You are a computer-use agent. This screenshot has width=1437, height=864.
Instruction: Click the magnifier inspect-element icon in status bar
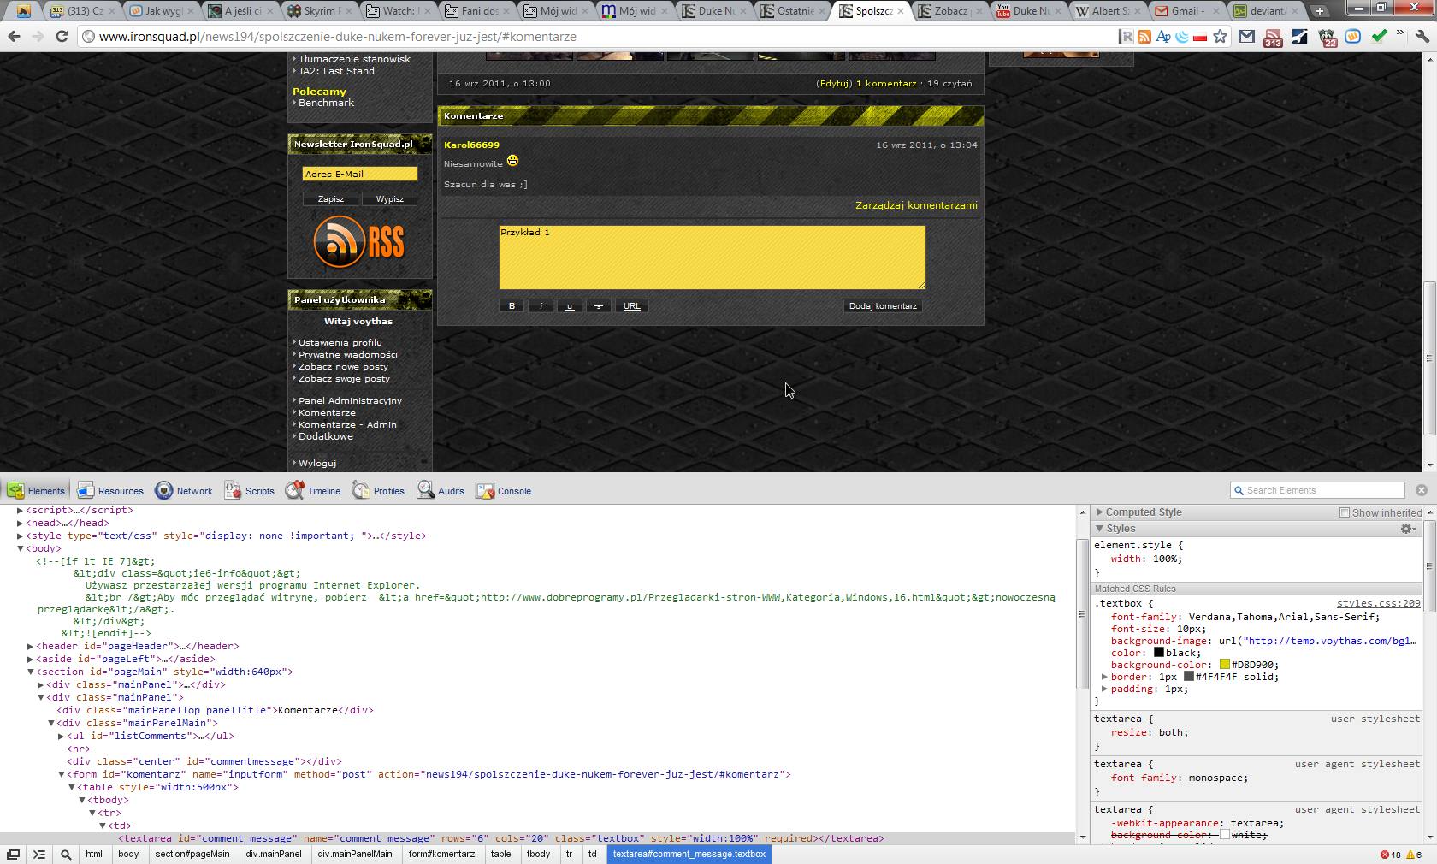pos(66,854)
